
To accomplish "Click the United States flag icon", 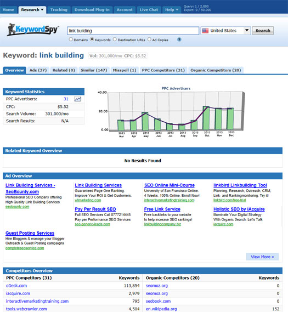I will tap(205, 31).
